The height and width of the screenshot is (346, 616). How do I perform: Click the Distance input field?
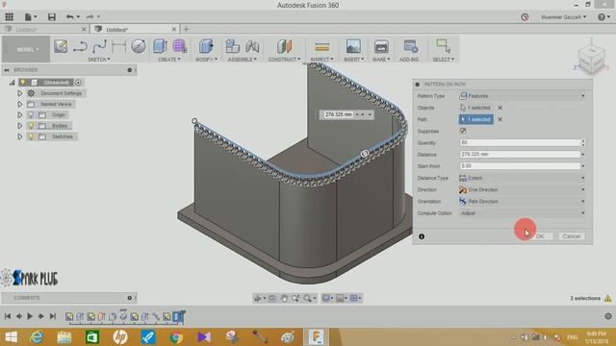520,155
